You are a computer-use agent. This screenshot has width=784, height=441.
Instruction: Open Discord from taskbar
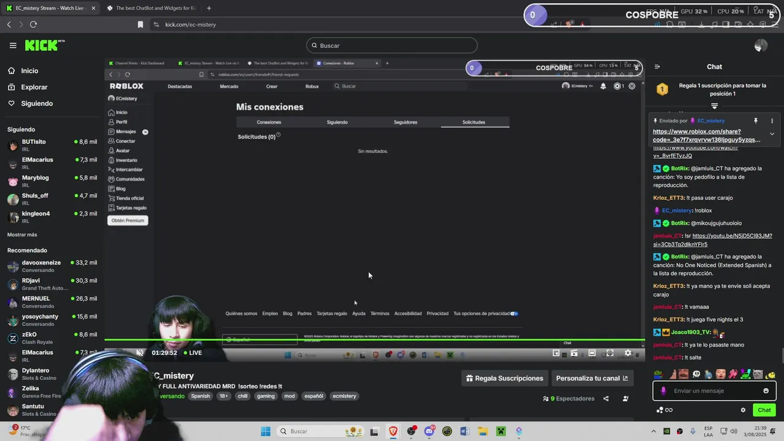pyautogui.click(x=429, y=431)
